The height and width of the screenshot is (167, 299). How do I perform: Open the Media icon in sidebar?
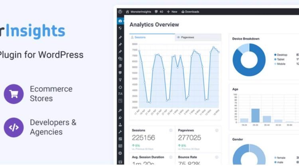[x=120, y=59]
